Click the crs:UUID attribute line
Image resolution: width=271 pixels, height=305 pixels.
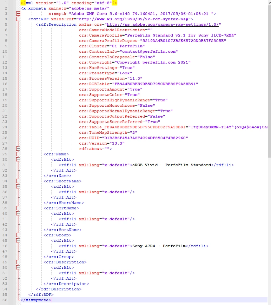pyautogui.click(x=134, y=138)
